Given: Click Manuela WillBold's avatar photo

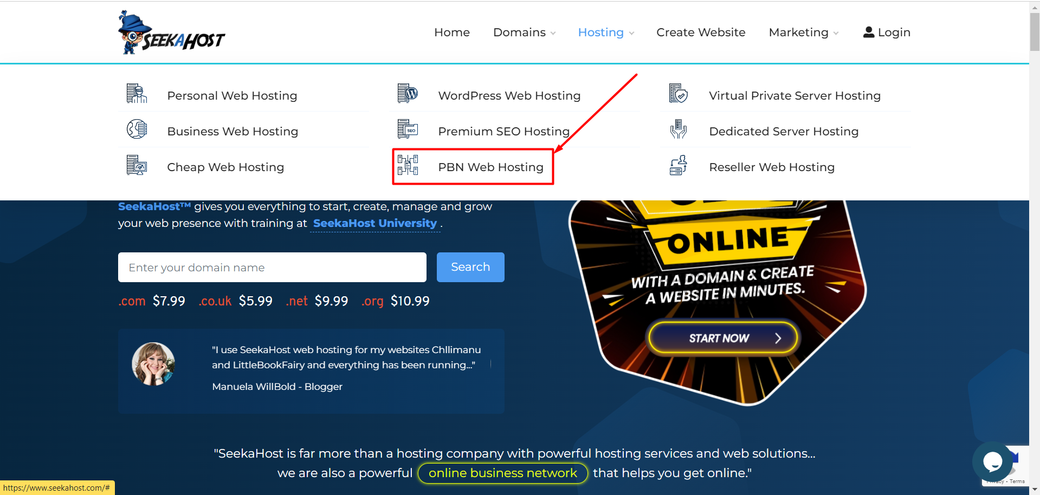Looking at the screenshot, I should coord(153,363).
